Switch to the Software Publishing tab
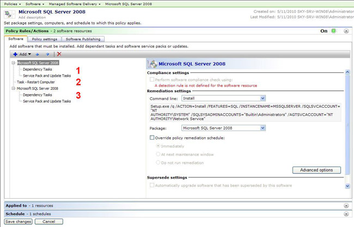The height and width of the screenshot is (227, 354). point(83,39)
